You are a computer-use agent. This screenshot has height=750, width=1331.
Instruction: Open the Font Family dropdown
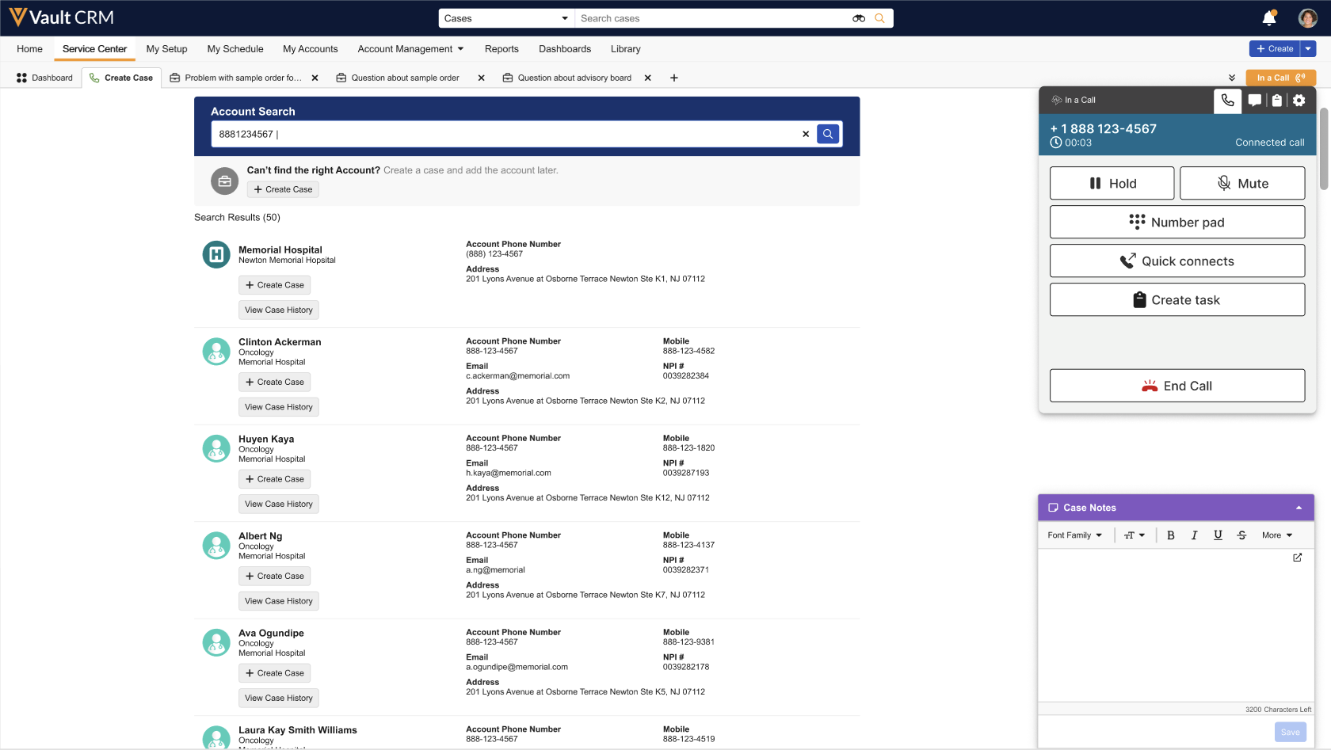tap(1074, 535)
